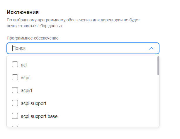
Task: Tick the checkbox beside acl
Action: 15,65
